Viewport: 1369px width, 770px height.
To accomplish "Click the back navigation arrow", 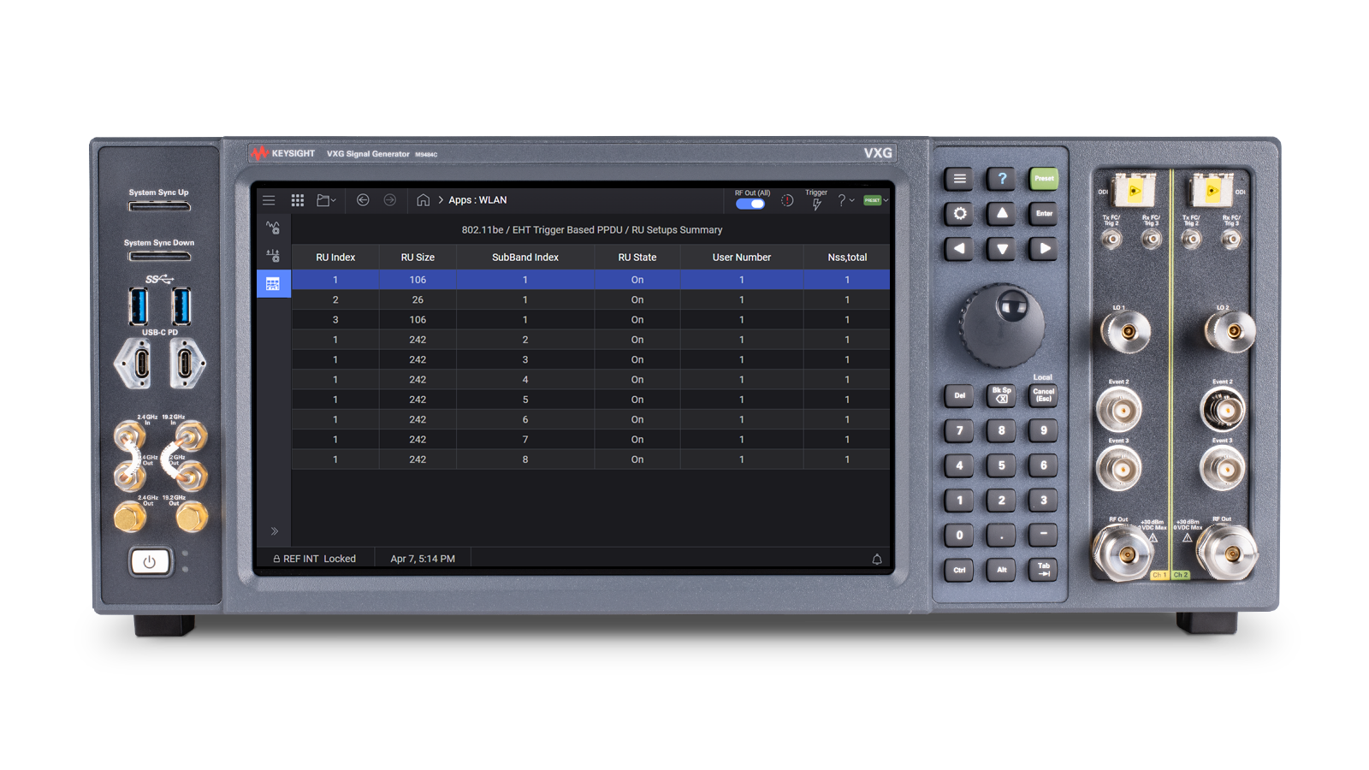I will tap(363, 200).
